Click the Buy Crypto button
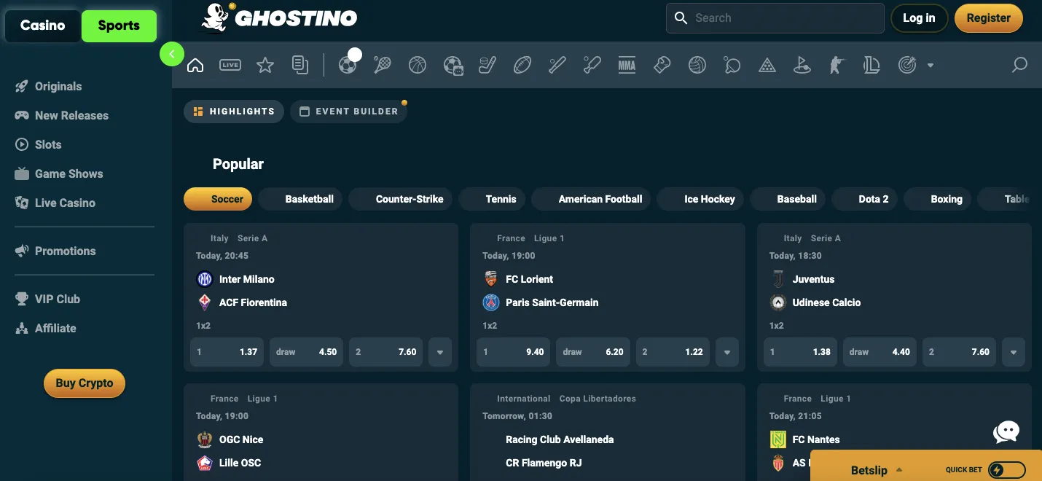 (x=85, y=383)
